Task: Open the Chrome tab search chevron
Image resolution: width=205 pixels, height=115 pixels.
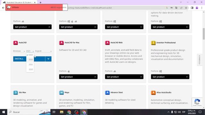Action: (x=181, y=2)
